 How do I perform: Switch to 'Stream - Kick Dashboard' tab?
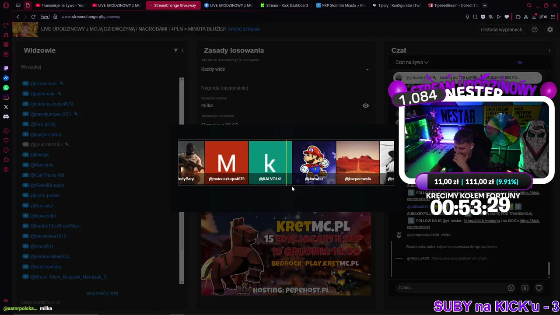[284, 5]
